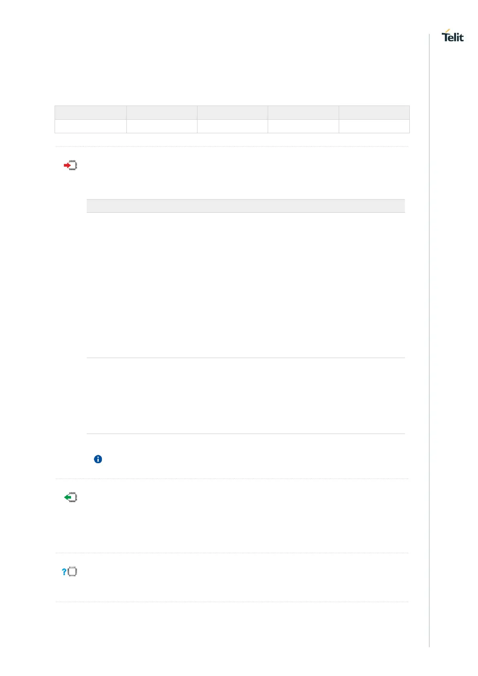
Task: Select the middle gray header cell of top table
Action: 232,113
